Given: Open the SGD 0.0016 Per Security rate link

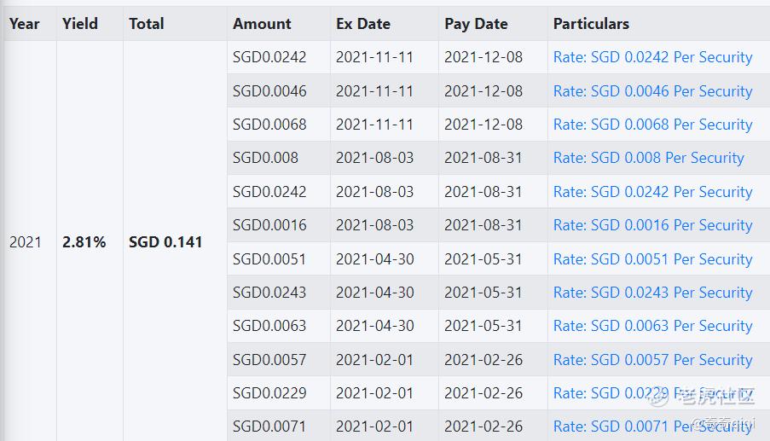Looking at the screenshot, I should [652, 225].
